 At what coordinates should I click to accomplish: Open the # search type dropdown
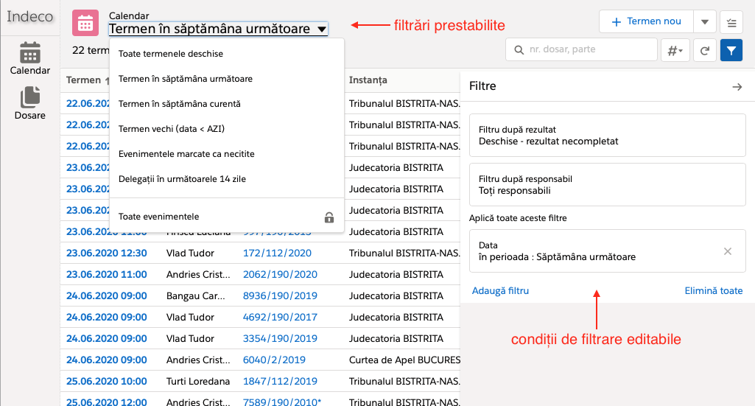coord(675,50)
